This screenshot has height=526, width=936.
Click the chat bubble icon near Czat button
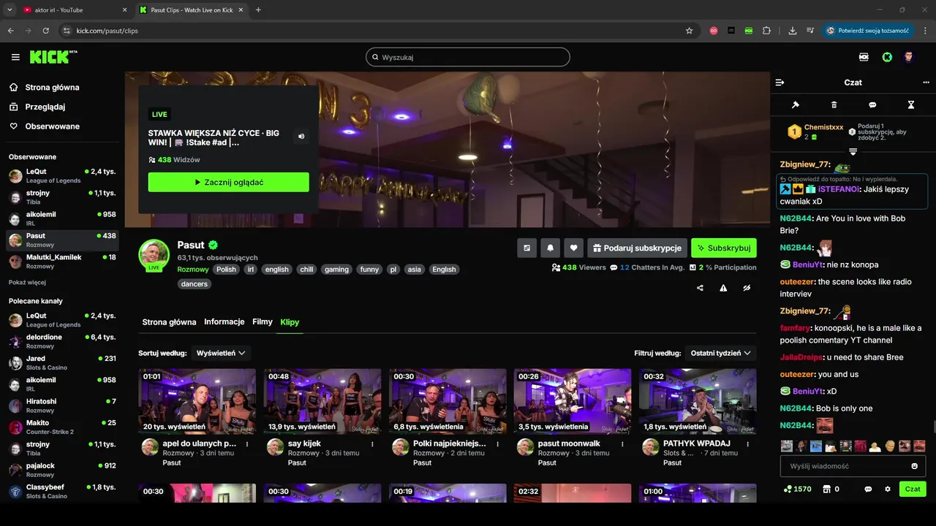(x=868, y=489)
